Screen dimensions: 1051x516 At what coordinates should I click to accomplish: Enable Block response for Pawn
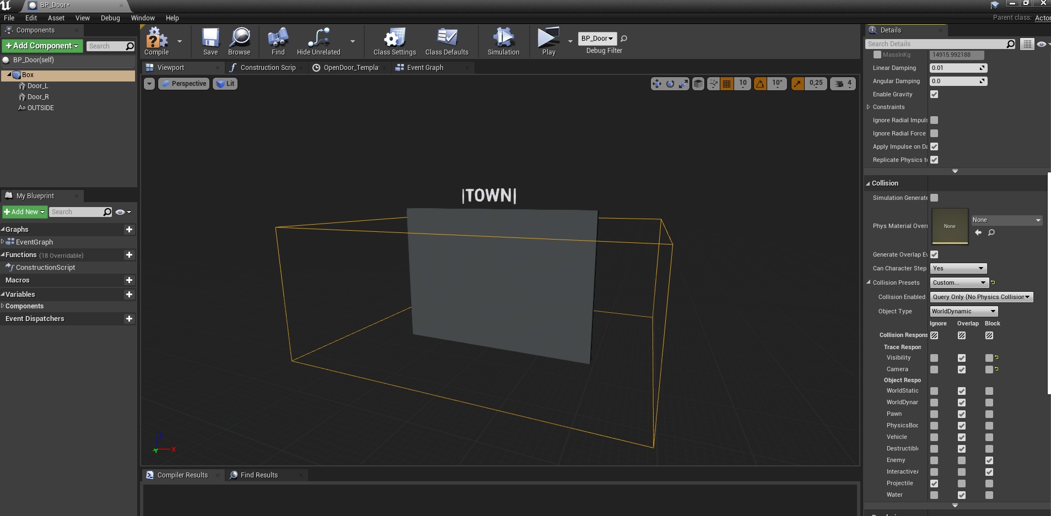(989, 414)
